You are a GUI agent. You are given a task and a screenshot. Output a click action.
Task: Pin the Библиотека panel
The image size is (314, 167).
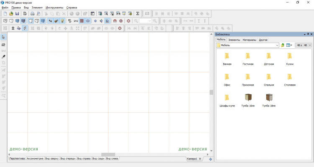click(308, 34)
